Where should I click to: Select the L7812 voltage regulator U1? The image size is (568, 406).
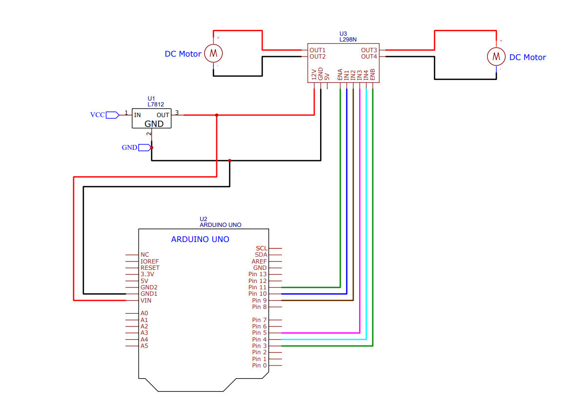152,117
